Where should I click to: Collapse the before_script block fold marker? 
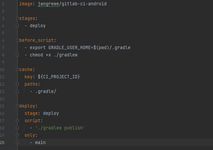[x=17, y=40]
